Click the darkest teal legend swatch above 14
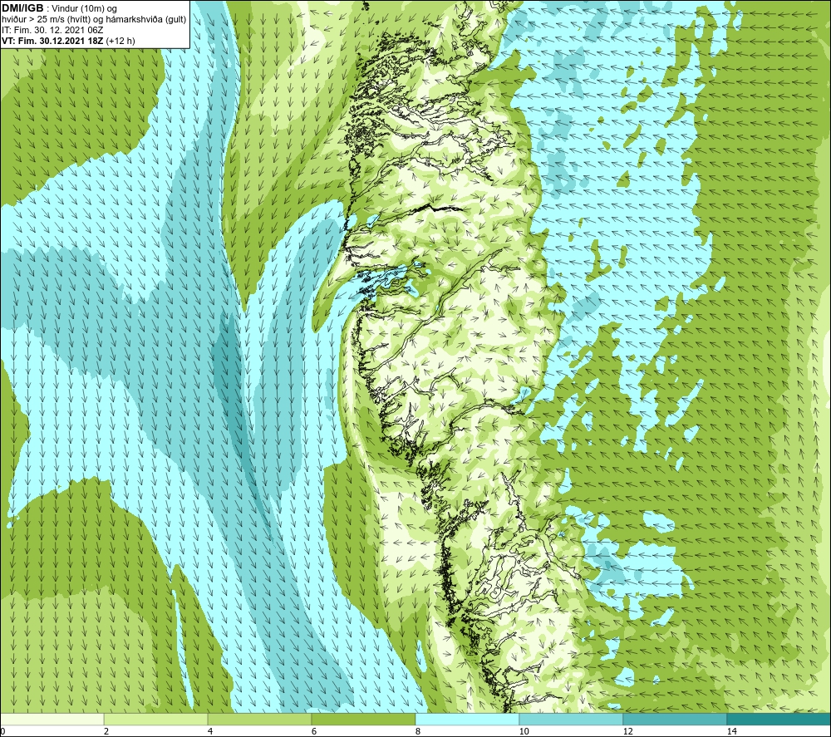This screenshot has width=831, height=737. pos(779,719)
